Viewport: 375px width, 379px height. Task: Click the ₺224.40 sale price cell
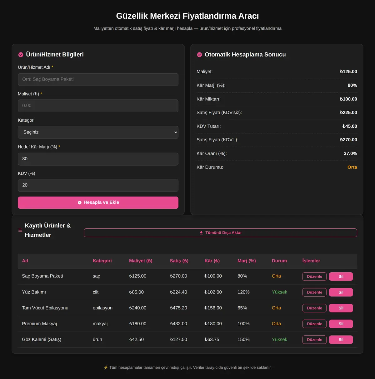click(x=178, y=292)
